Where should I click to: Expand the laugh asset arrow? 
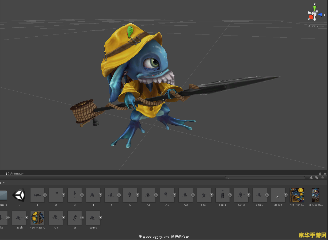click(26, 218)
